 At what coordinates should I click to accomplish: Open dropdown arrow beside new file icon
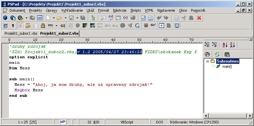coord(54,18)
